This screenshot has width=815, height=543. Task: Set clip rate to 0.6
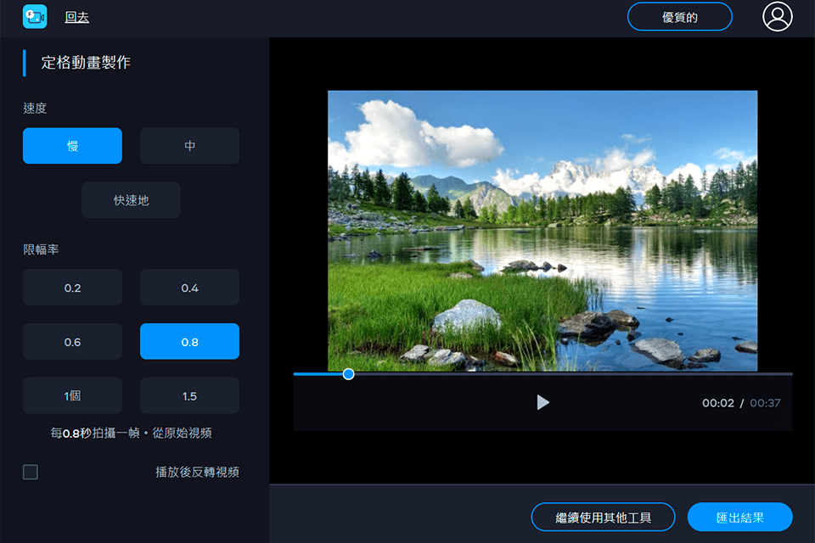[72, 342]
